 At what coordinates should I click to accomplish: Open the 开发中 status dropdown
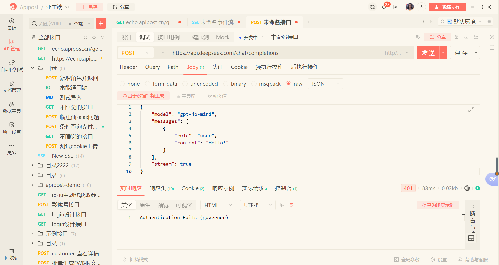(251, 37)
